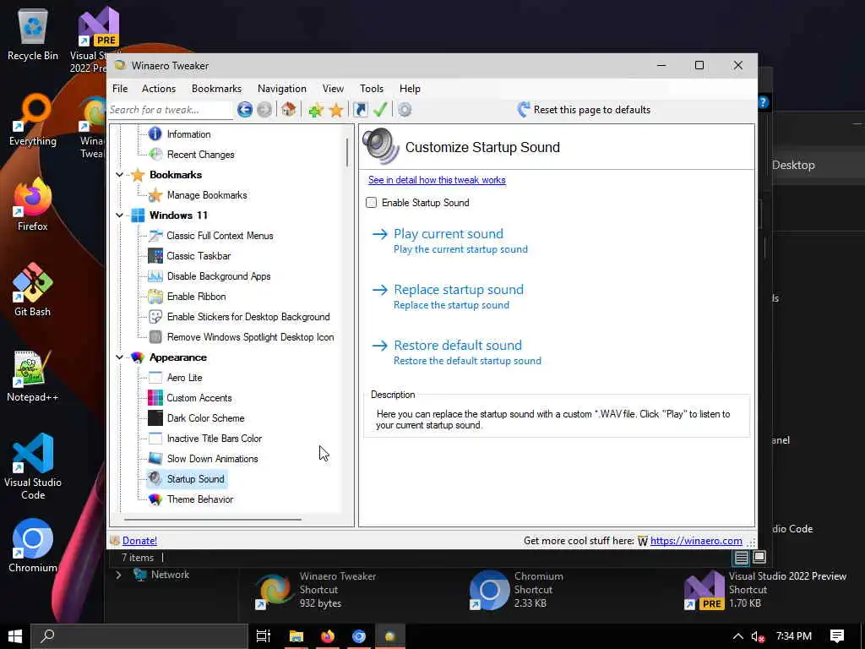The width and height of the screenshot is (865, 649).
Task: Click the Information tree icon
Action: pos(155,134)
